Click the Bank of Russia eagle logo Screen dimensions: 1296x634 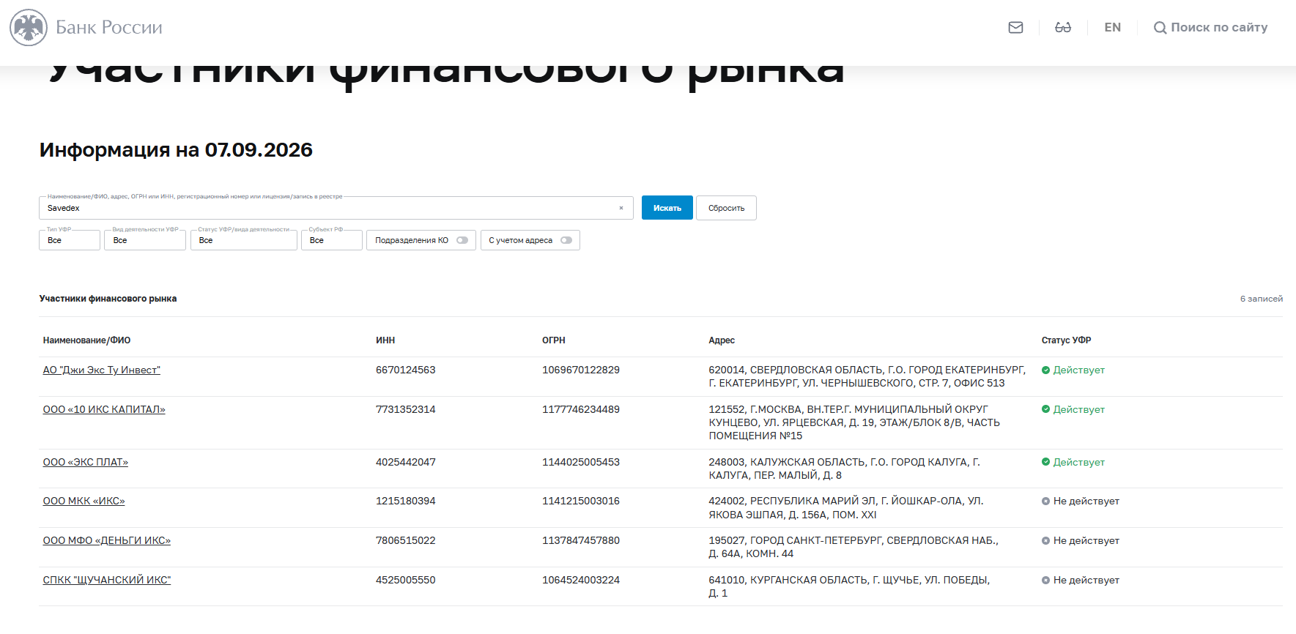29,28
